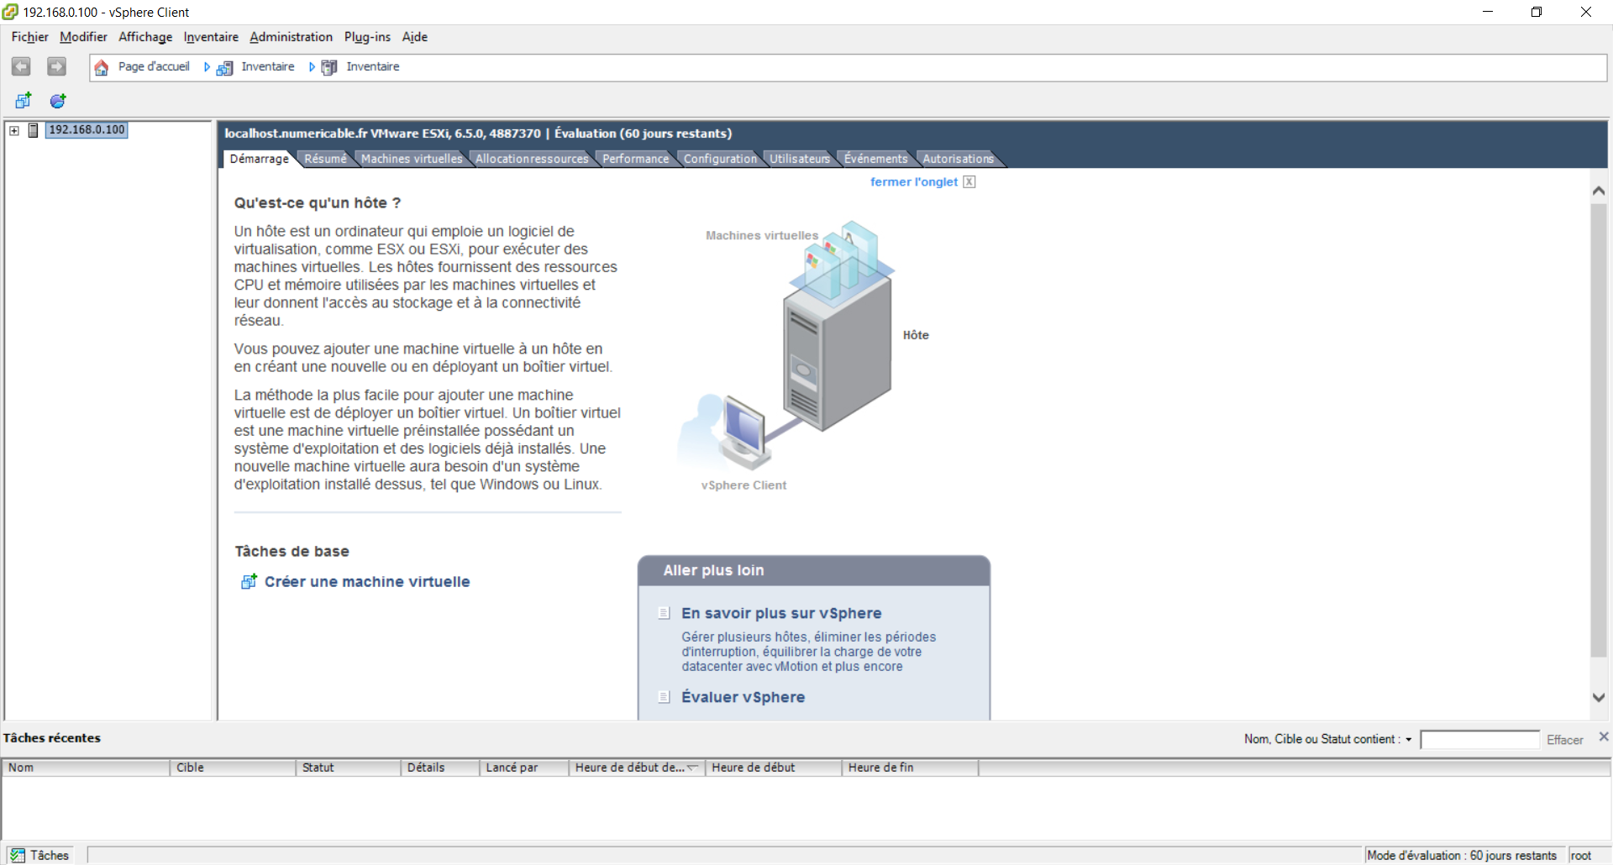The image size is (1613, 865).
Task: Click the recent tasks filter text field
Action: 1479,739
